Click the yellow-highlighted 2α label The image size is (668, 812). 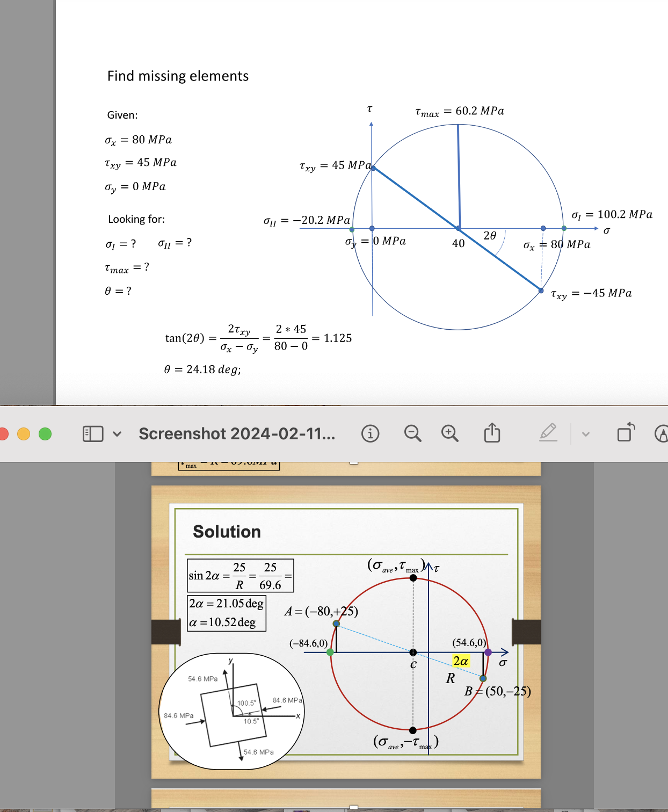(460, 661)
